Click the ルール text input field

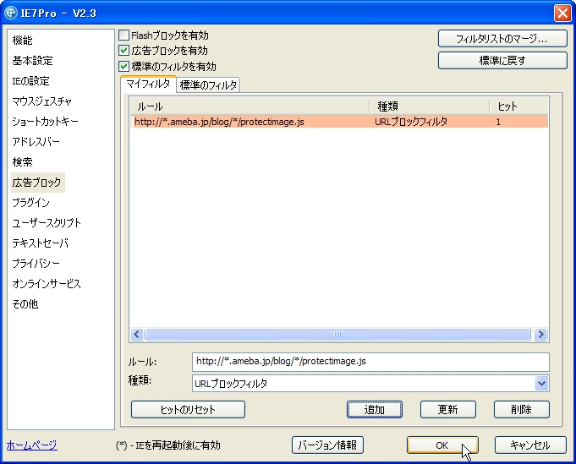[370, 362]
